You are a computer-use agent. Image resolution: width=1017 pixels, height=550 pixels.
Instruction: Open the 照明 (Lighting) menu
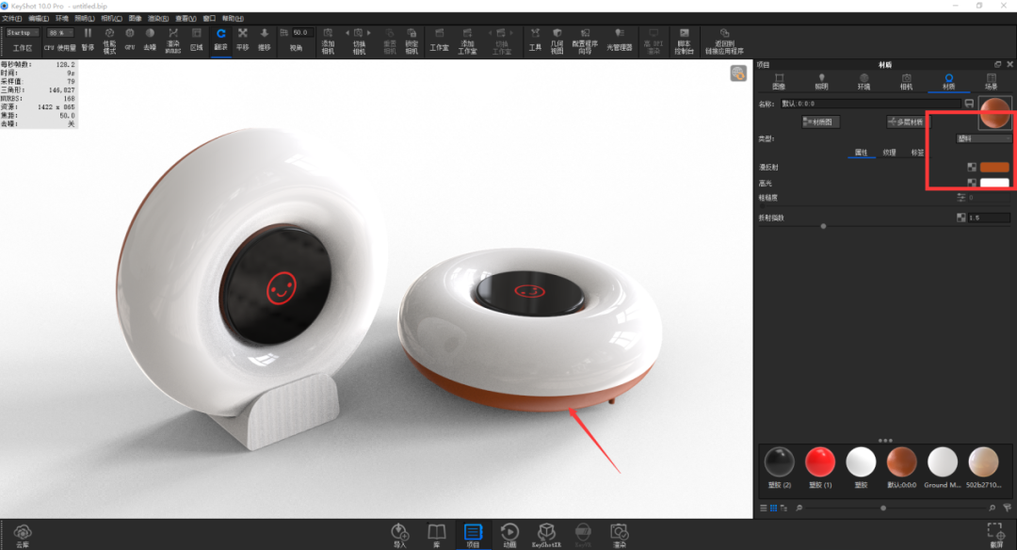coord(85,18)
